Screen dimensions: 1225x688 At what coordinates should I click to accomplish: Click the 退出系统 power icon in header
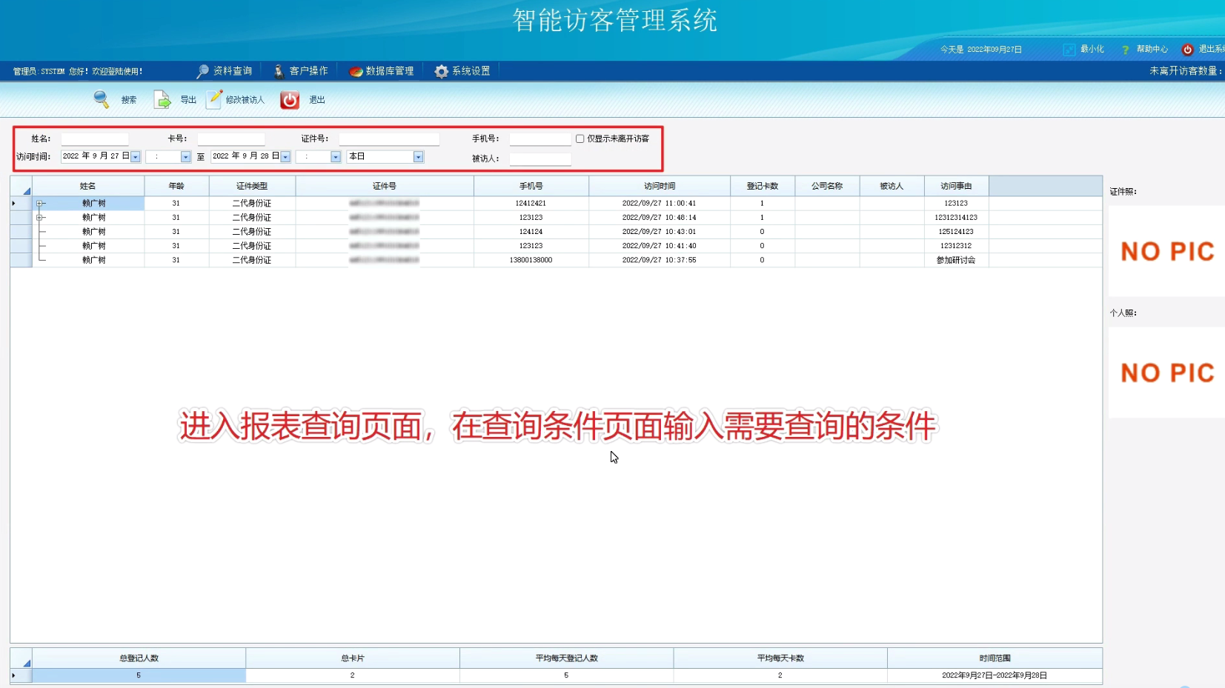(1187, 50)
